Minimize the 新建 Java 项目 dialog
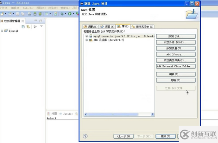 pyautogui.click(x=187, y=4)
